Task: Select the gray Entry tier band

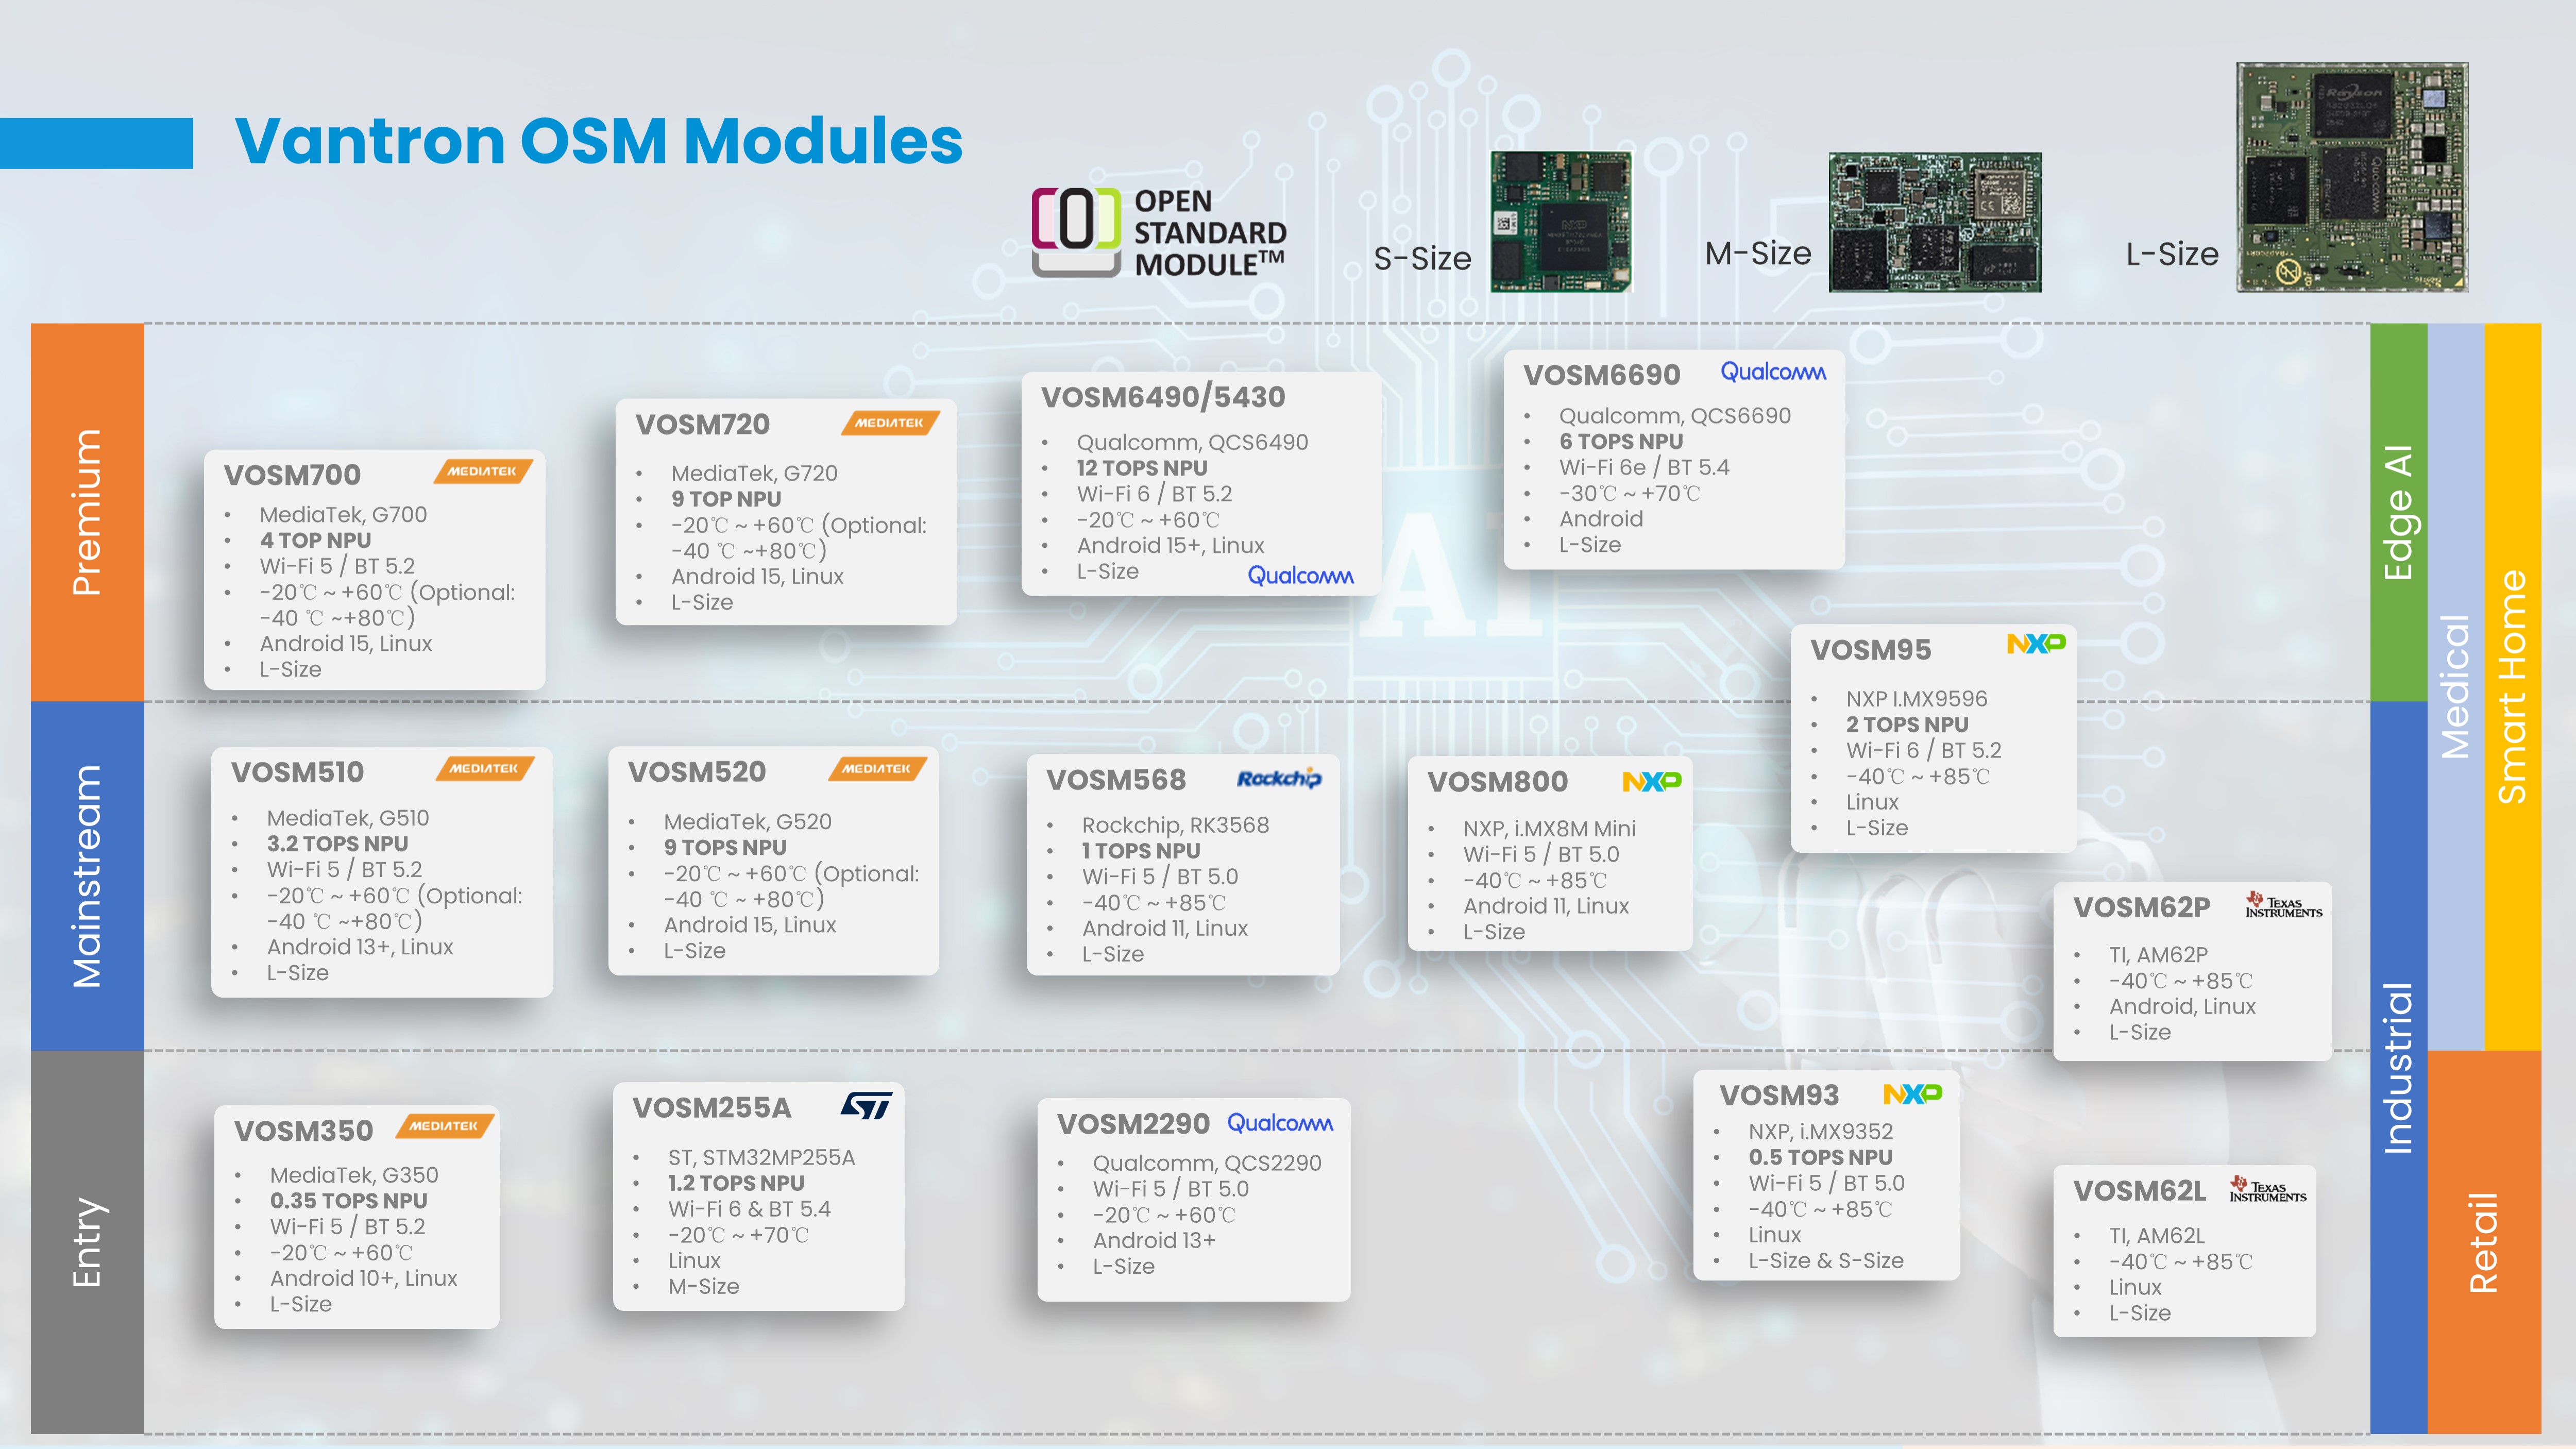Action: tap(88, 1242)
